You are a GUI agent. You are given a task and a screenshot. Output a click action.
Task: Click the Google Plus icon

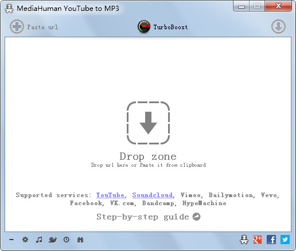coord(258,240)
